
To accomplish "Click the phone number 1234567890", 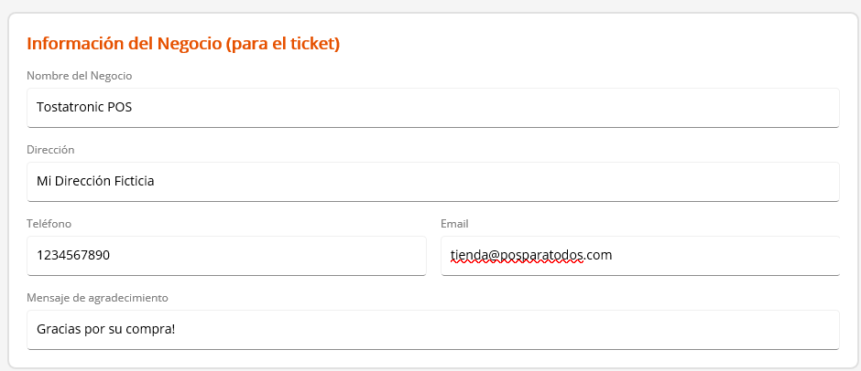I will [73, 255].
